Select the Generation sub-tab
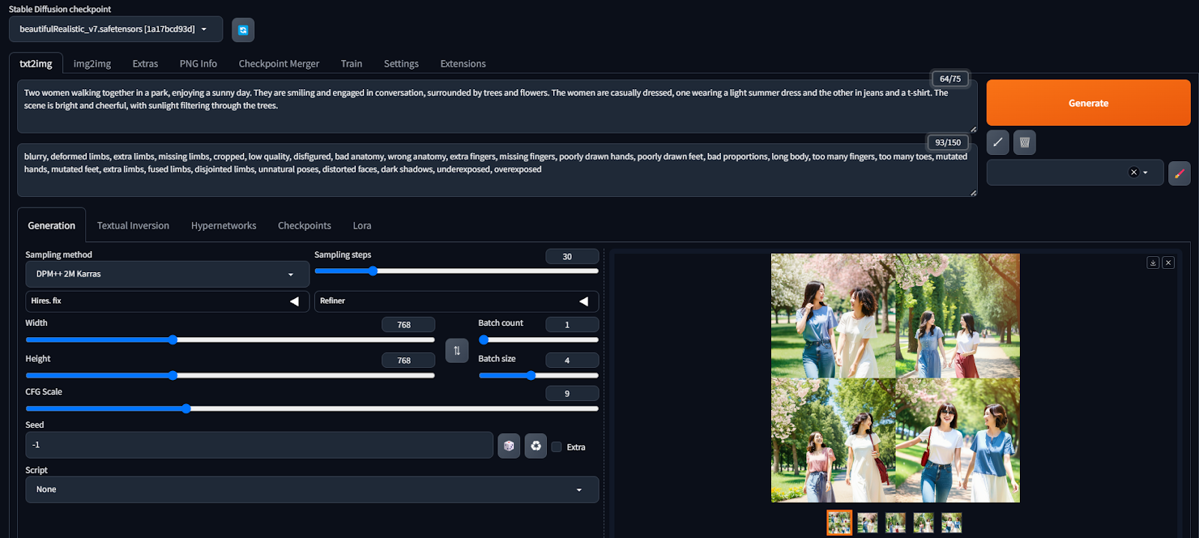 click(52, 226)
